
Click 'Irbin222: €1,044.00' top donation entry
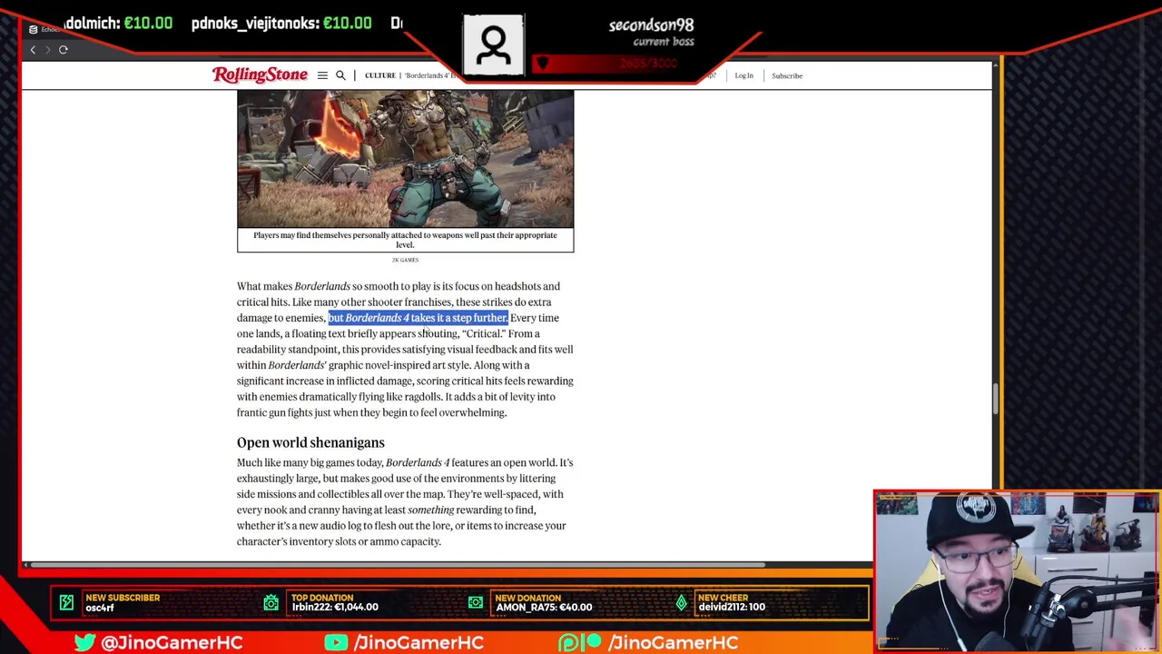(335, 607)
